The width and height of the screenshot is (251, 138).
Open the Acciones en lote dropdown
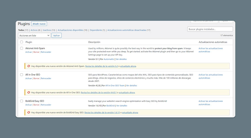(34, 36)
